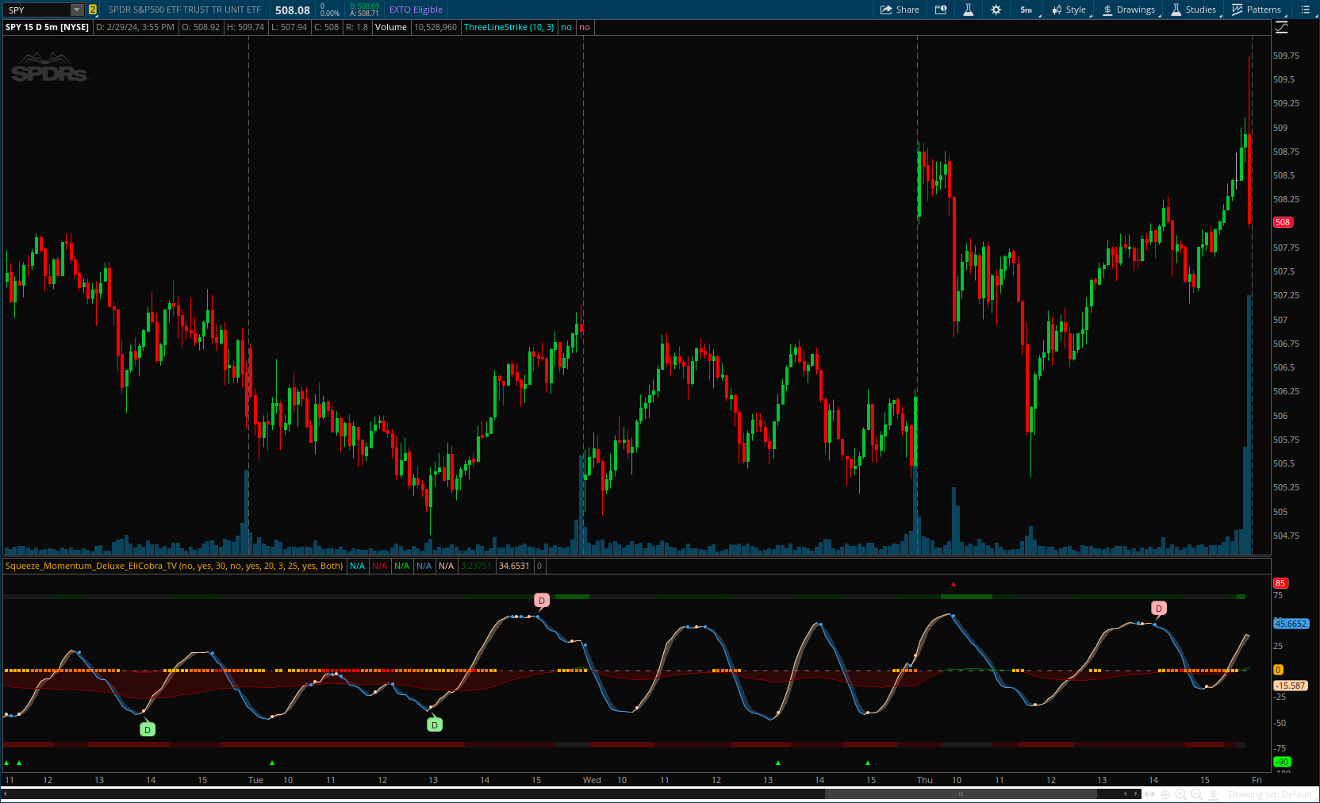The width and height of the screenshot is (1320, 803).
Task: Open the Share menu
Action: pyautogui.click(x=900, y=10)
